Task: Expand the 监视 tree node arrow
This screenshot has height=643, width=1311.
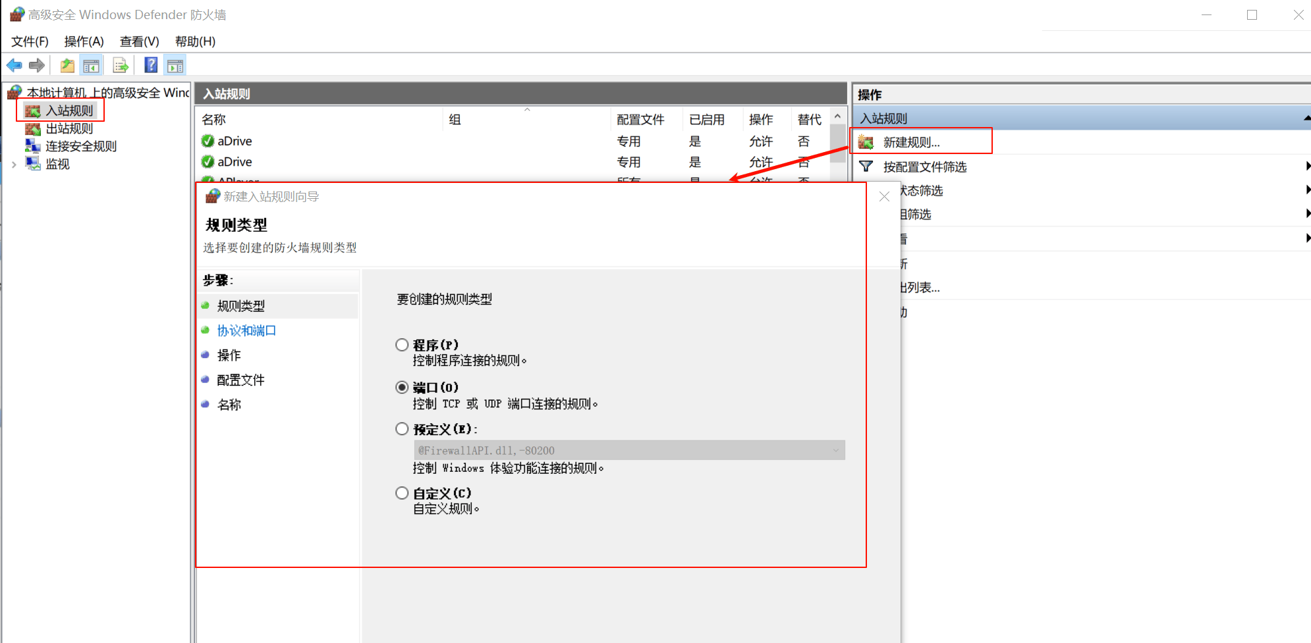Action: point(14,165)
